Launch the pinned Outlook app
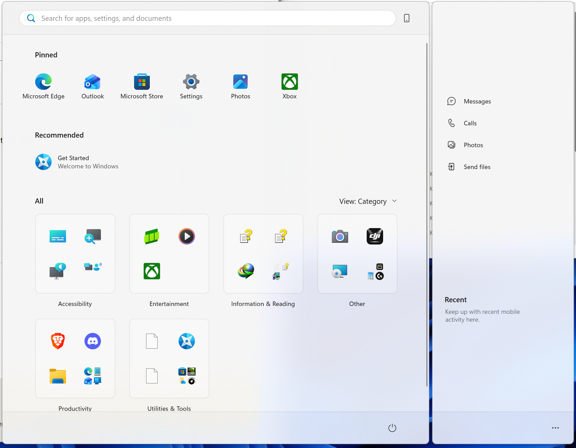This screenshot has width=576, height=448. [92, 86]
